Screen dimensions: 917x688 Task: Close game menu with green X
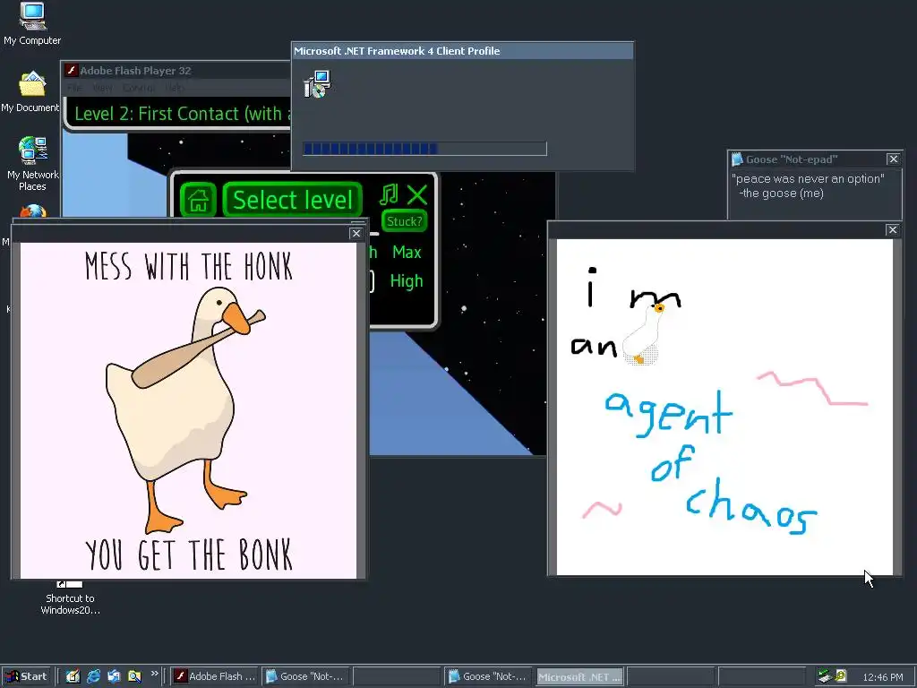click(x=417, y=194)
